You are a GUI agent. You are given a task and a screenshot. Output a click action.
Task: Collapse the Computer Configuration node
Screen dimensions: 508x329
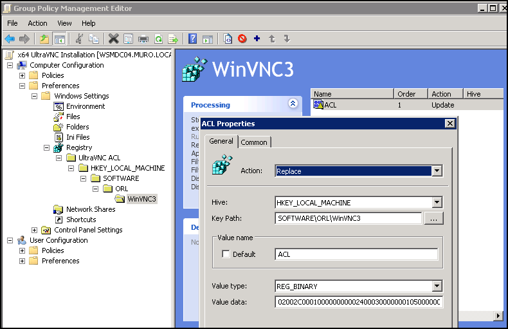coord(10,65)
